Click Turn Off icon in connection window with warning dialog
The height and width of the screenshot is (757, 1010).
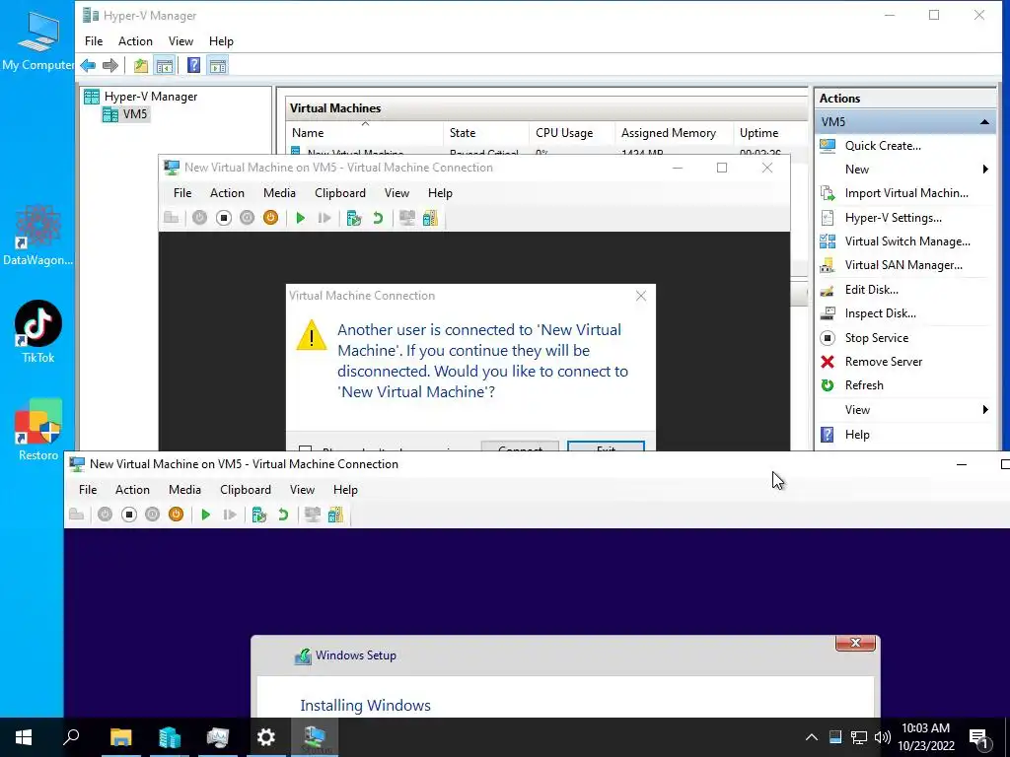click(224, 218)
